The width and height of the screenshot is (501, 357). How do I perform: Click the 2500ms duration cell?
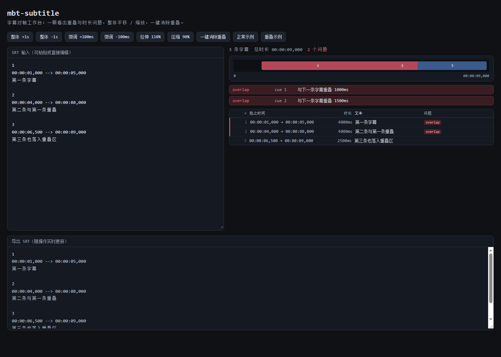click(x=344, y=141)
